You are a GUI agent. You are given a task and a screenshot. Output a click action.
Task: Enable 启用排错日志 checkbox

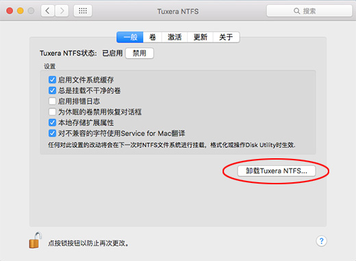point(52,101)
